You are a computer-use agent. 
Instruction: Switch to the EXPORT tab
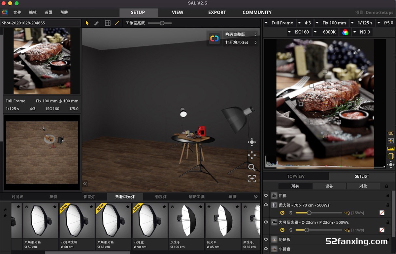(x=217, y=13)
